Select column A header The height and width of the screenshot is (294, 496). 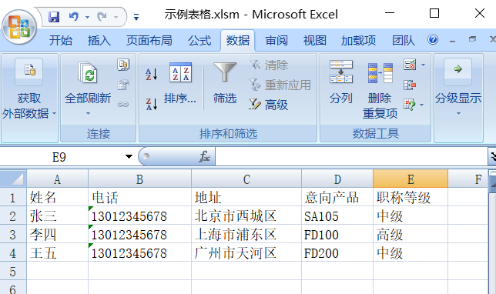(57, 179)
